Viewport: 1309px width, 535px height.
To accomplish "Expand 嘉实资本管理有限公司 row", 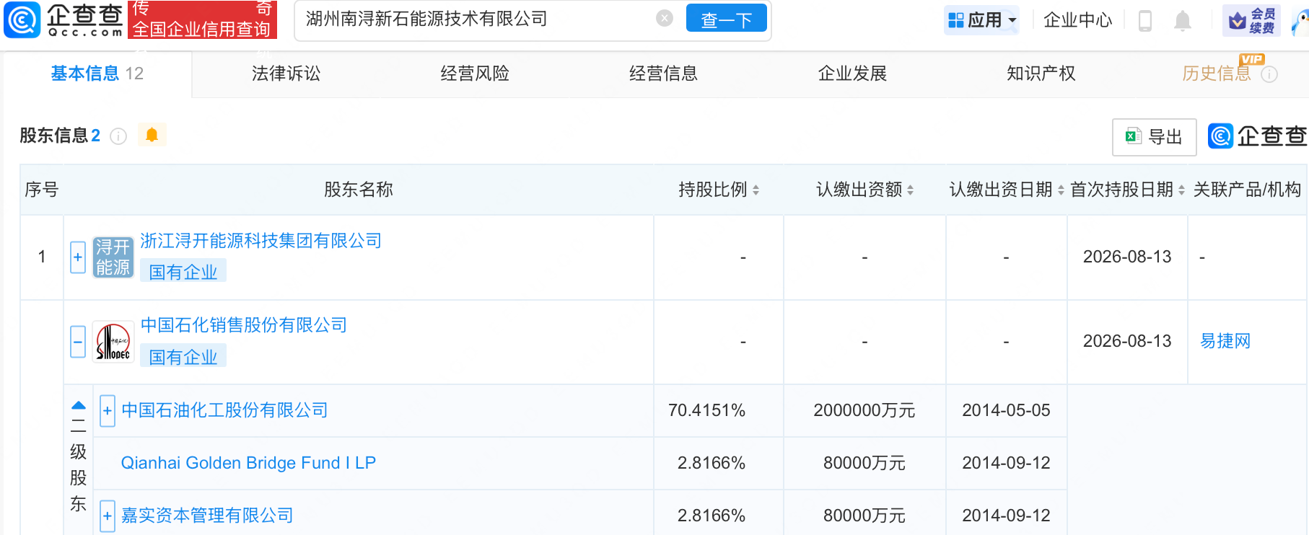I will pyautogui.click(x=108, y=516).
